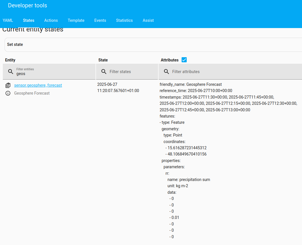Click the state value 2025-06-27 11:20:07.567601+01:00

coord(118,88)
